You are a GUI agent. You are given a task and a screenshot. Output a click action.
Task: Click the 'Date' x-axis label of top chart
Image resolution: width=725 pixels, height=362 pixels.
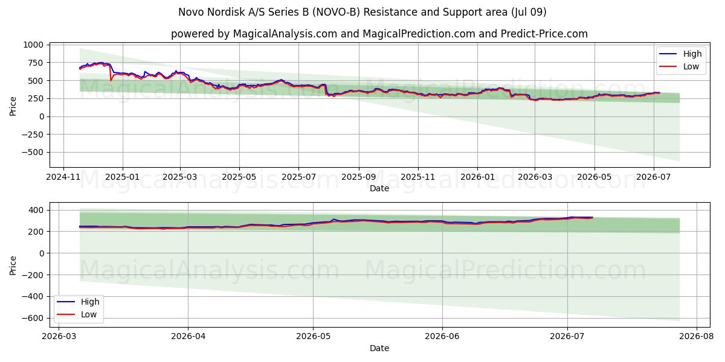pyautogui.click(x=379, y=189)
